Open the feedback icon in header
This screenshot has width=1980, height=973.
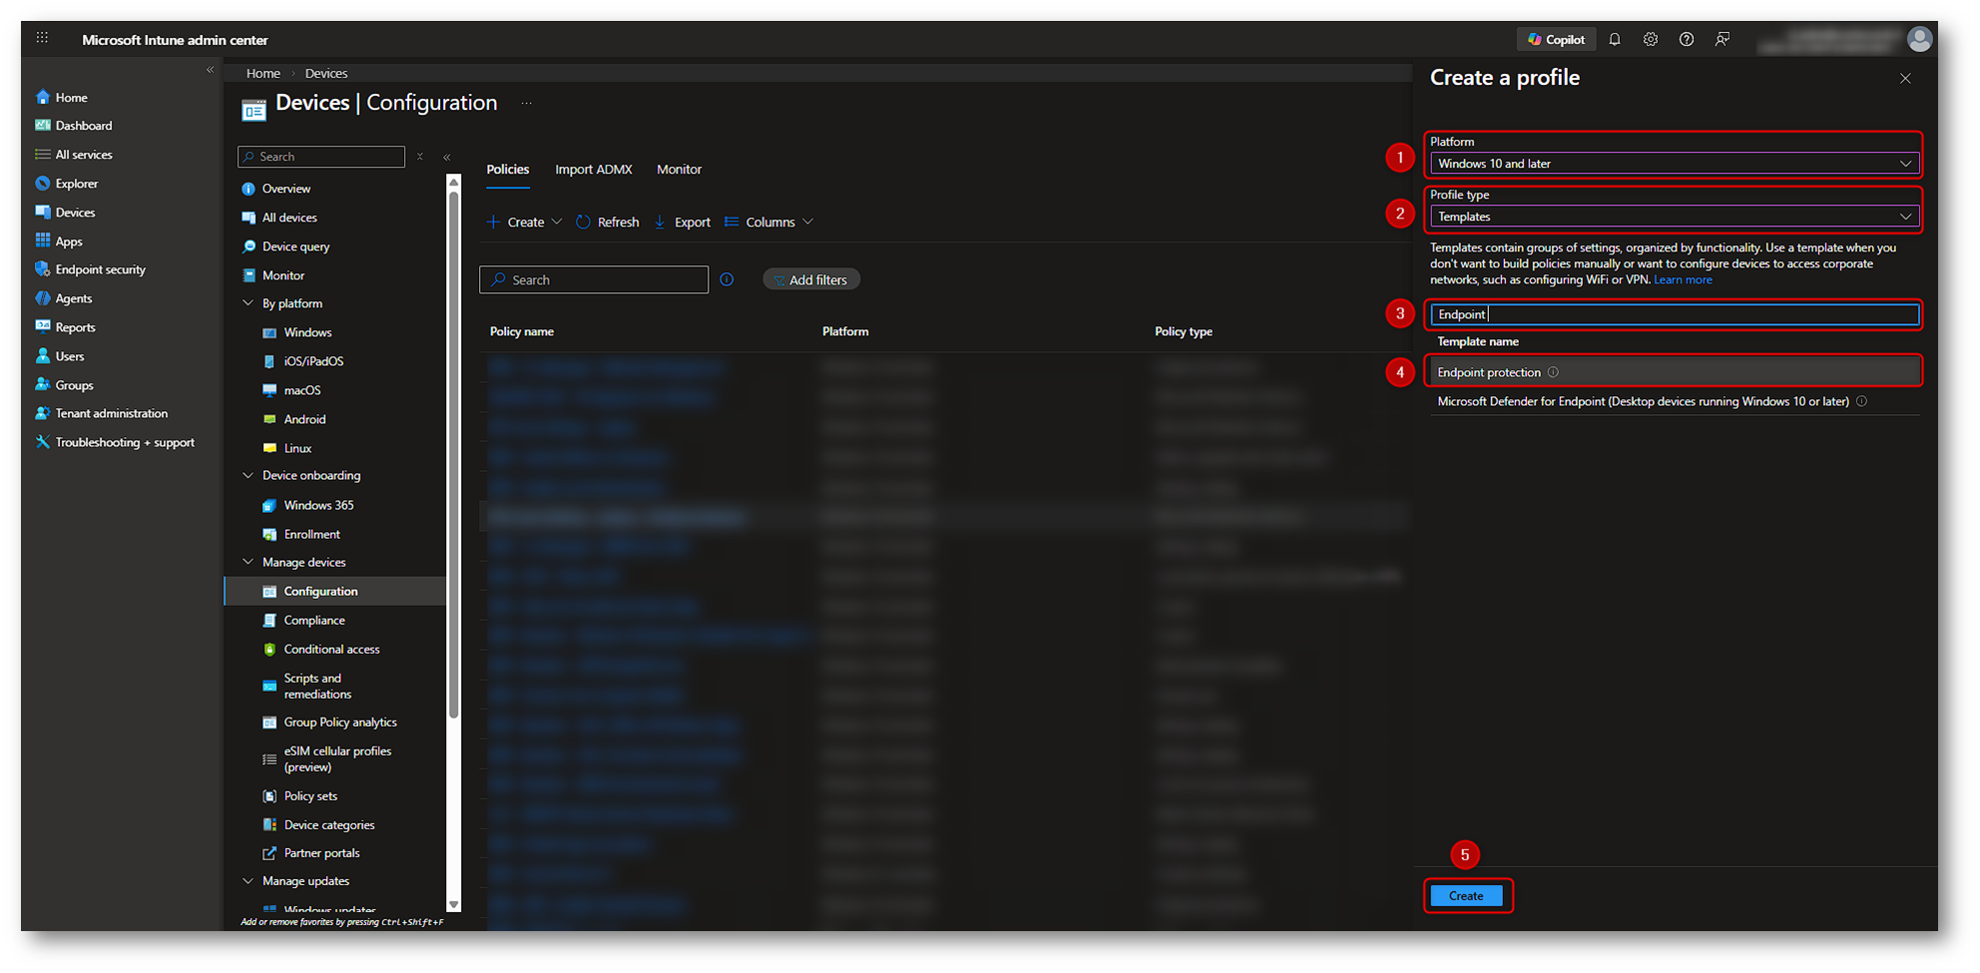coord(1723,40)
